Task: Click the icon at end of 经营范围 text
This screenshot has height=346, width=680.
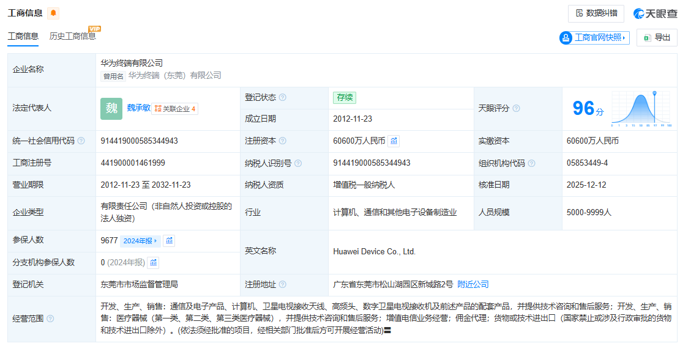Action: pyautogui.click(x=387, y=331)
